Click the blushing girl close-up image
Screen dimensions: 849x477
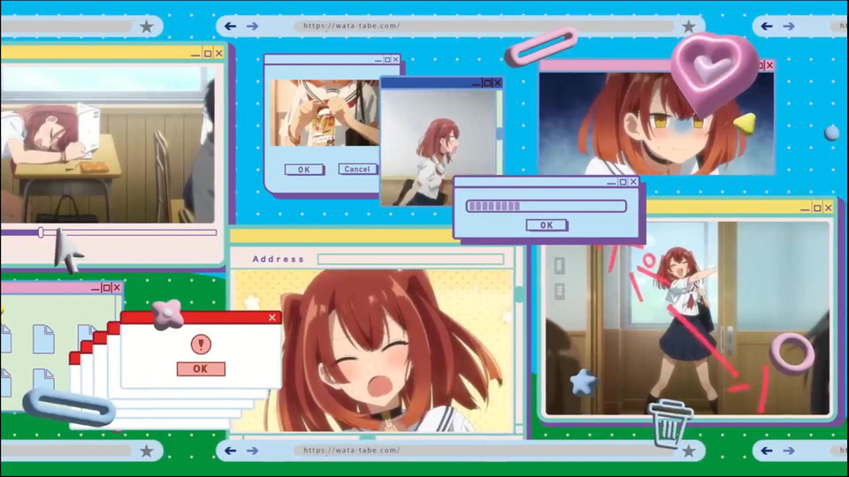[656, 124]
